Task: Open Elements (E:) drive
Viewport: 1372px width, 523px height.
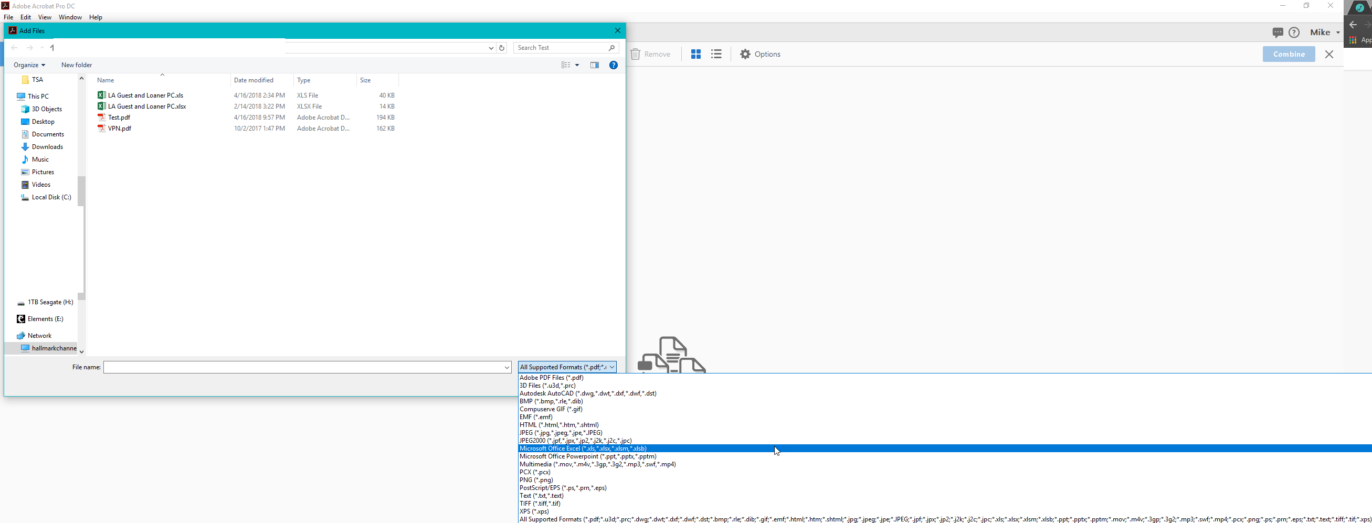Action: (x=40, y=319)
